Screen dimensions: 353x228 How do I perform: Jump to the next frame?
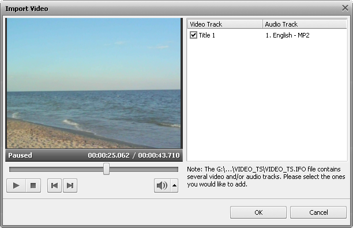(70, 186)
